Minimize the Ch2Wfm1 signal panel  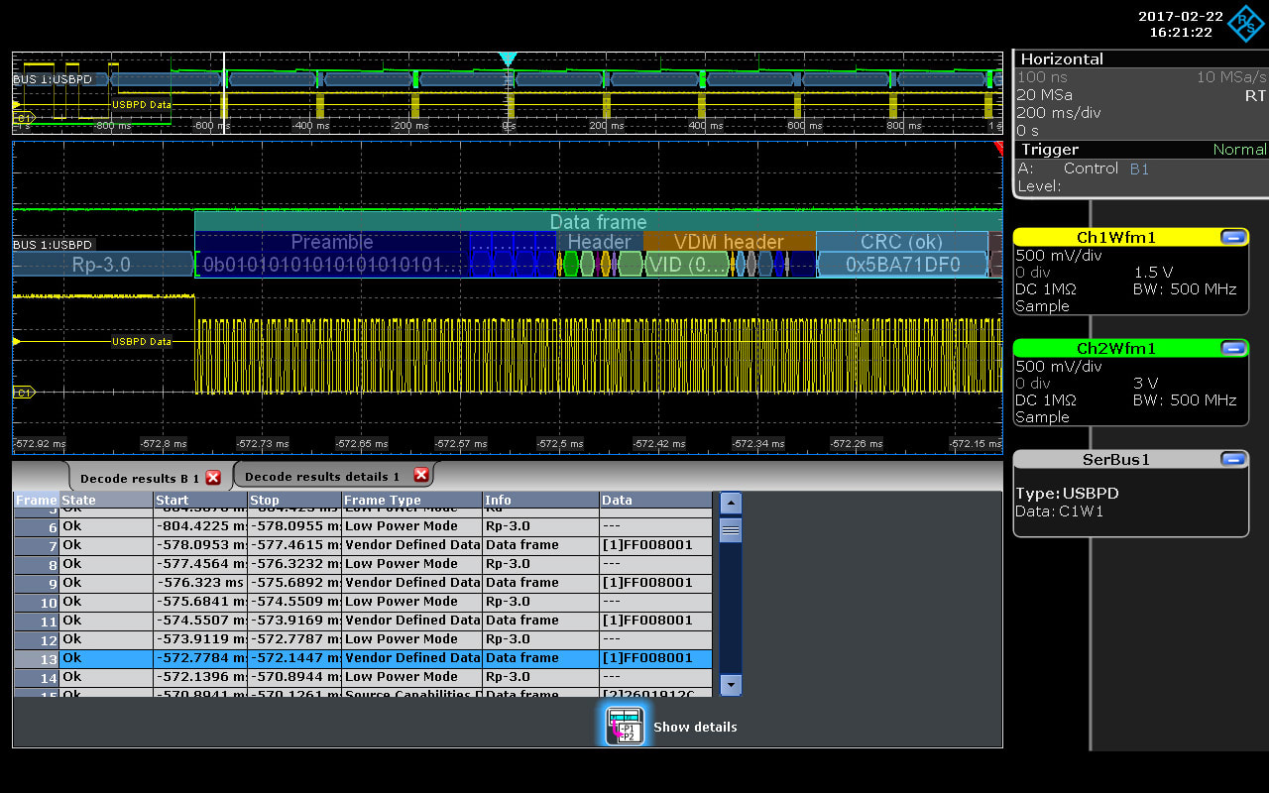point(1233,349)
